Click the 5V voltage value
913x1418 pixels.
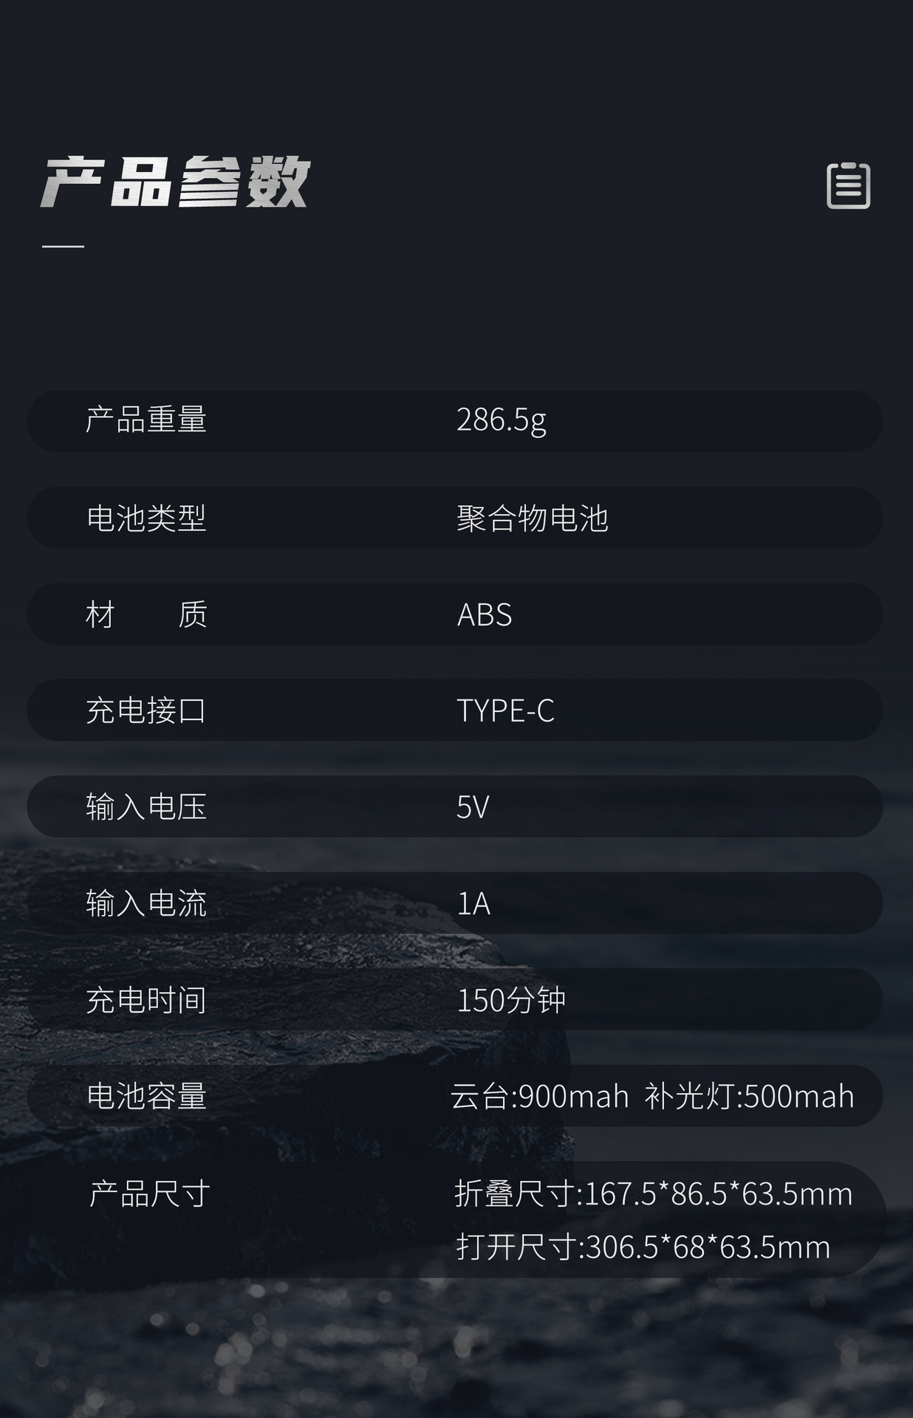point(473,806)
